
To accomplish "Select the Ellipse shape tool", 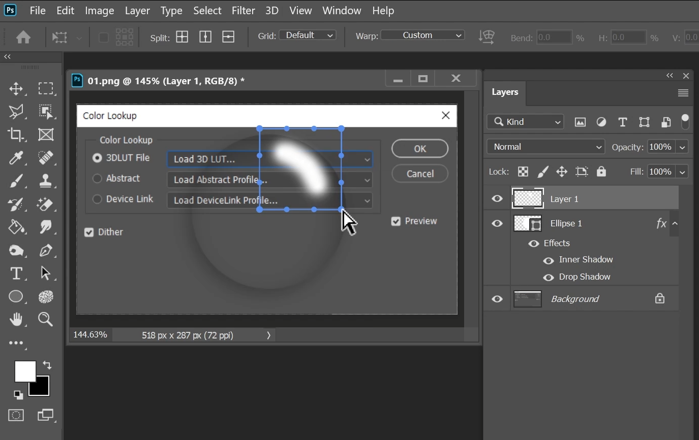I will [16, 296].
